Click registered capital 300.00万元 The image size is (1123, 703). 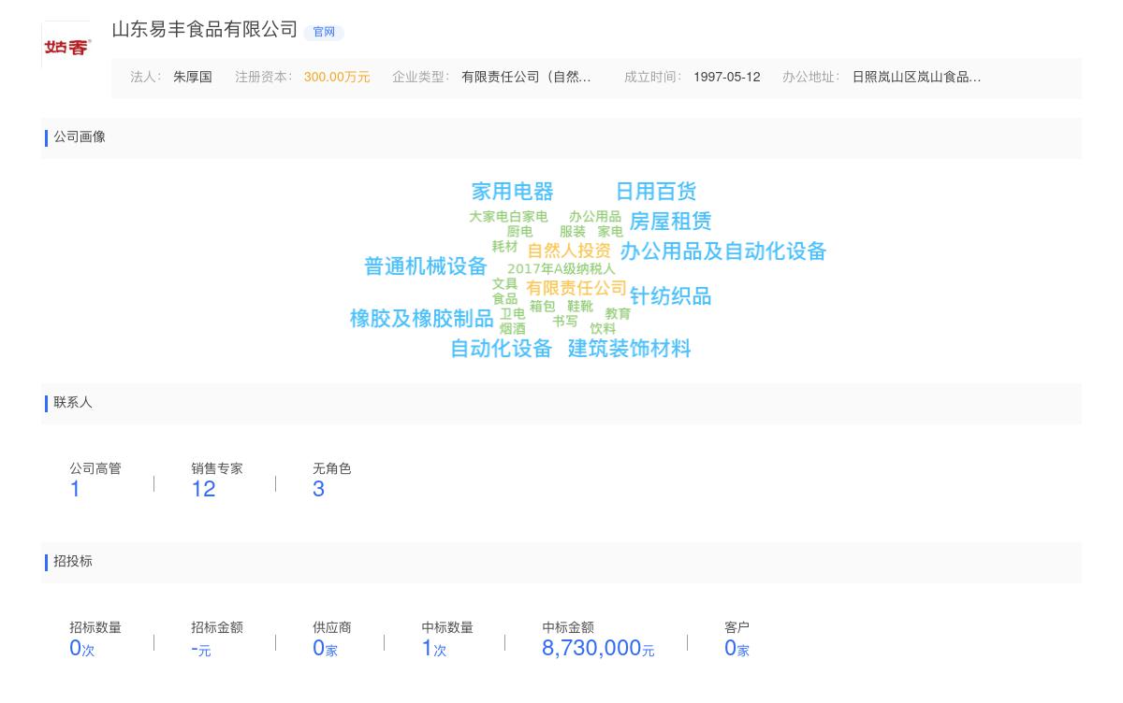coord(337,77)
